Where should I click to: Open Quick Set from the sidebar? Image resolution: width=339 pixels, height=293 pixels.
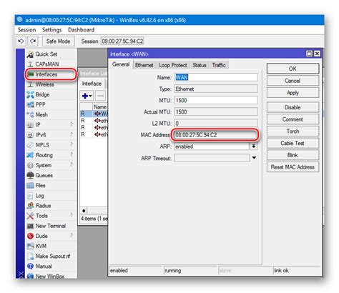click(x=51, y=54)
